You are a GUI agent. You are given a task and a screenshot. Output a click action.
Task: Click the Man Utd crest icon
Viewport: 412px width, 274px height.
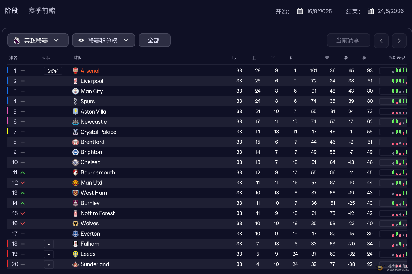click(x=75, y=183)
